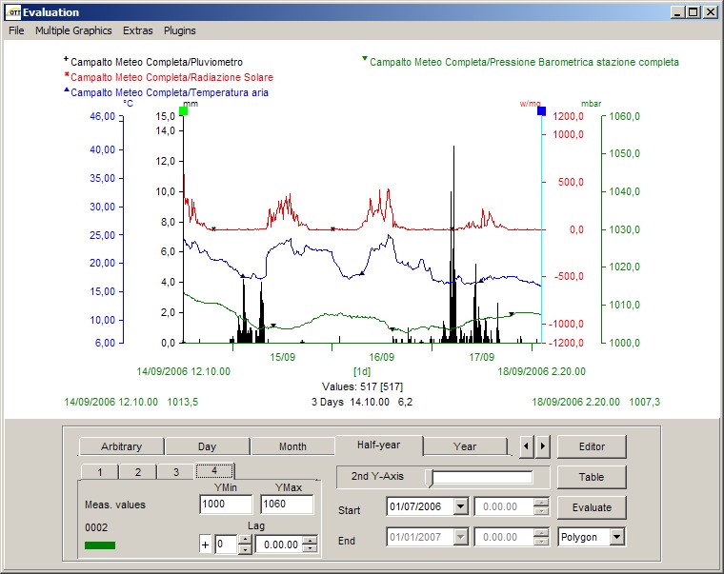Click the Values: 517 [517] text
This screenshot has width=724, height=574.
pyautogui.click(x=362, y=386)
